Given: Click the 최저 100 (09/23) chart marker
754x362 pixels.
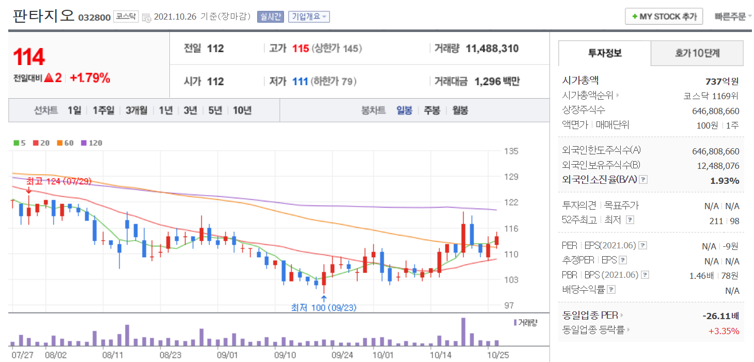Looking at the screenshot, I should pyautogui.click(x=324, y=308).
